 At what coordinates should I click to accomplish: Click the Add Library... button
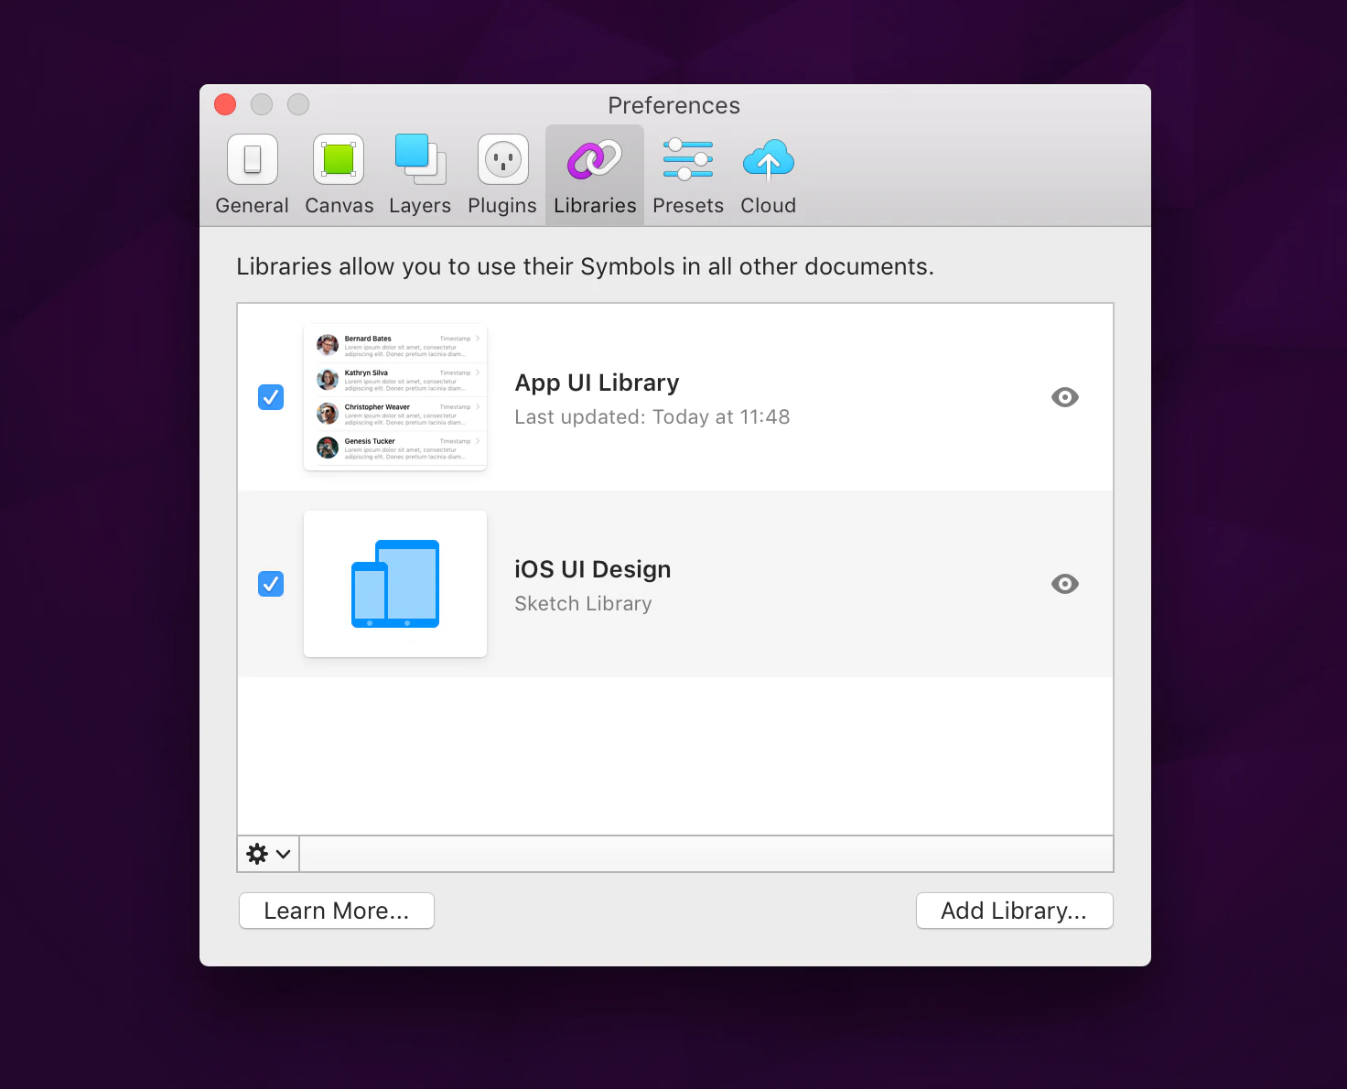tap(1014, 911)
